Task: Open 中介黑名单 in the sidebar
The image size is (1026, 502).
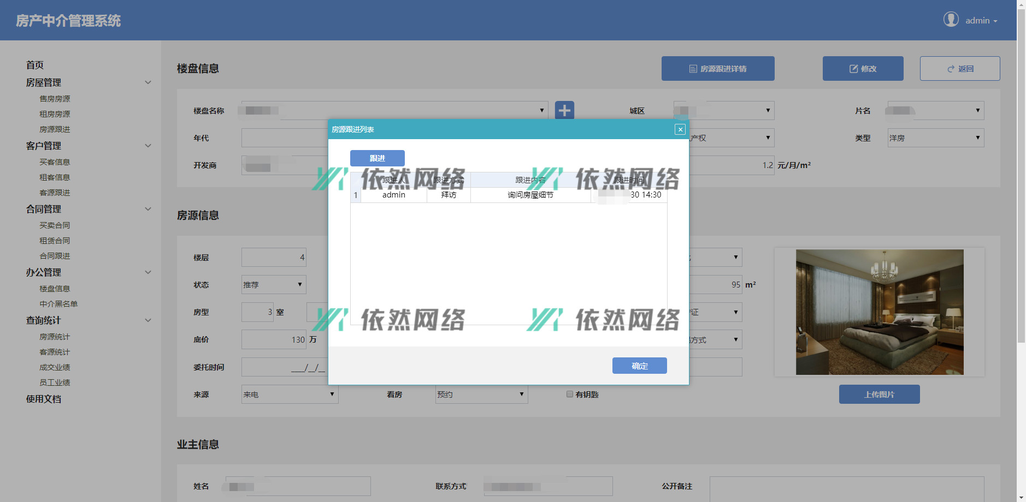Action: pos(58,304)
